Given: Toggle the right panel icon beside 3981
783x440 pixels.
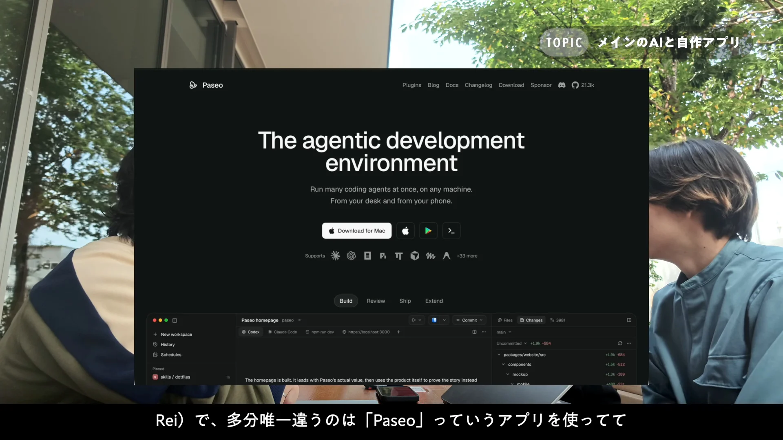Looking at the screenshot, I should 629,320.
